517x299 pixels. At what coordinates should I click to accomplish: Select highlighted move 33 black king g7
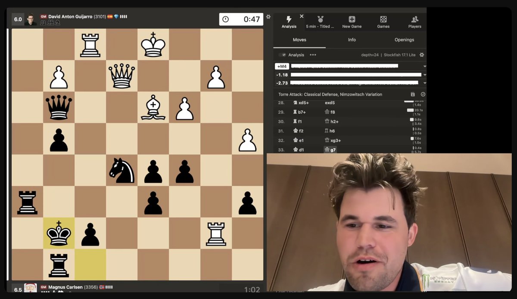click(330, 150)
